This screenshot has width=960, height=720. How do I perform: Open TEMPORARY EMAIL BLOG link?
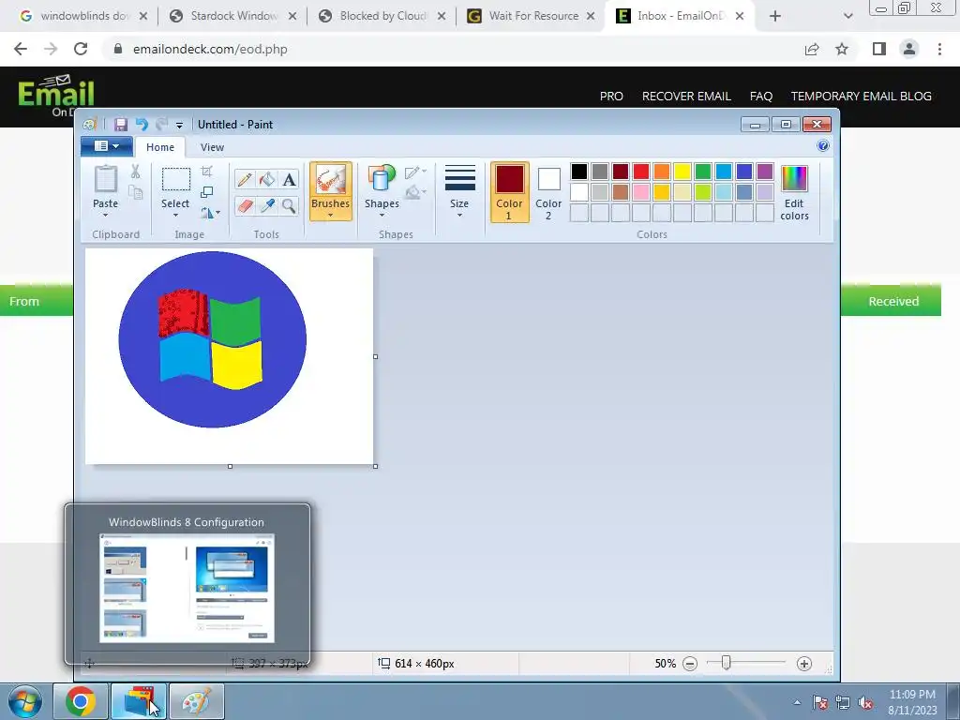click(x=861, y=97)
